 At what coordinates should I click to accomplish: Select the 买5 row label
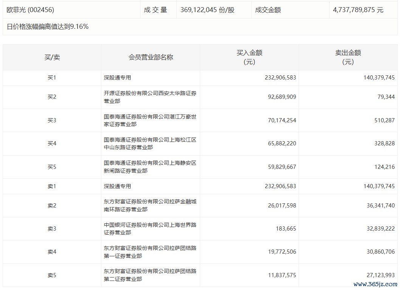(x=52, y=167)
